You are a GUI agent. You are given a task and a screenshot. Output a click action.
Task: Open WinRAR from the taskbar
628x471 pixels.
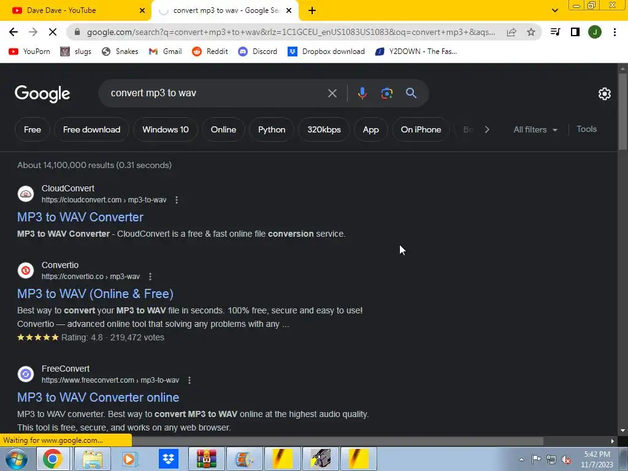point(206,459)
